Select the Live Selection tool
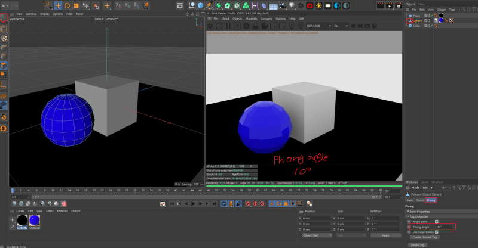The image size is (478, 248). tap(48, 5)
